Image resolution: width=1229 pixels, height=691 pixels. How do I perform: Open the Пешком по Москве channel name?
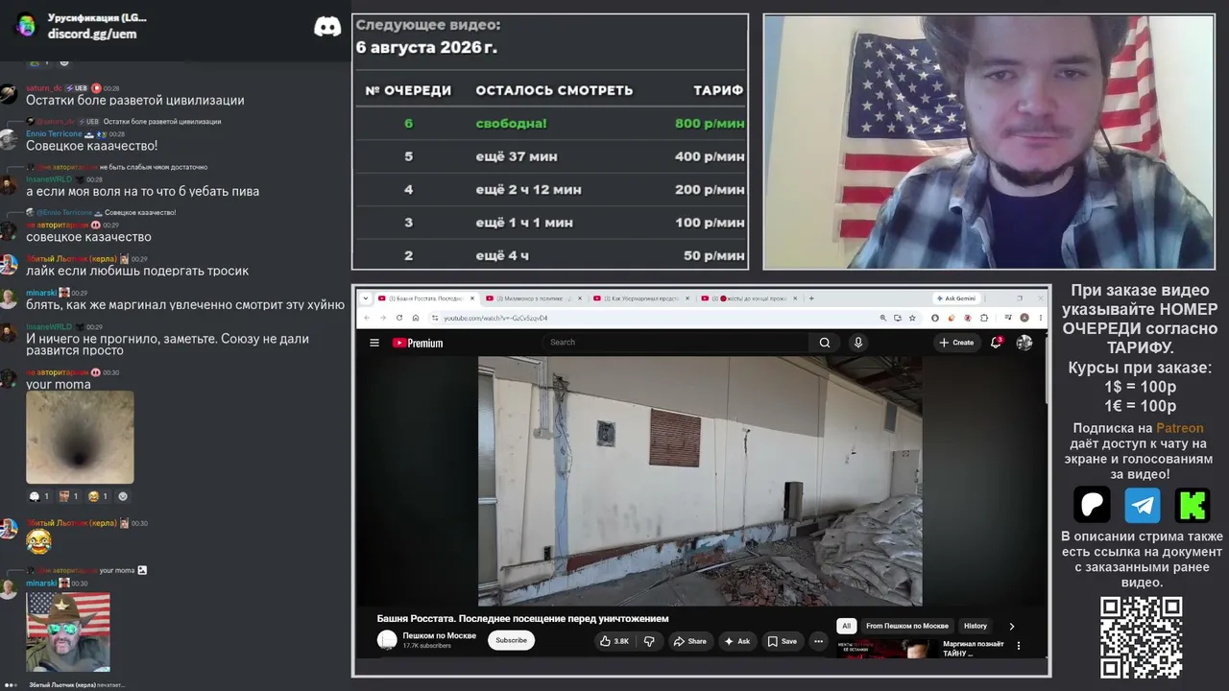[x=439, y=635]
